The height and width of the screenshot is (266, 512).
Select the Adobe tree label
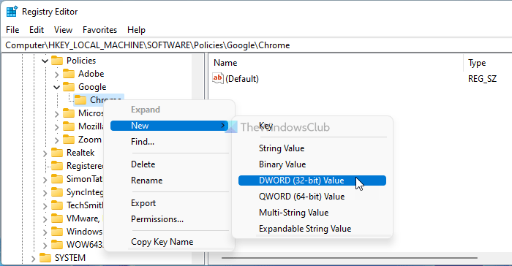coord(91,74)
